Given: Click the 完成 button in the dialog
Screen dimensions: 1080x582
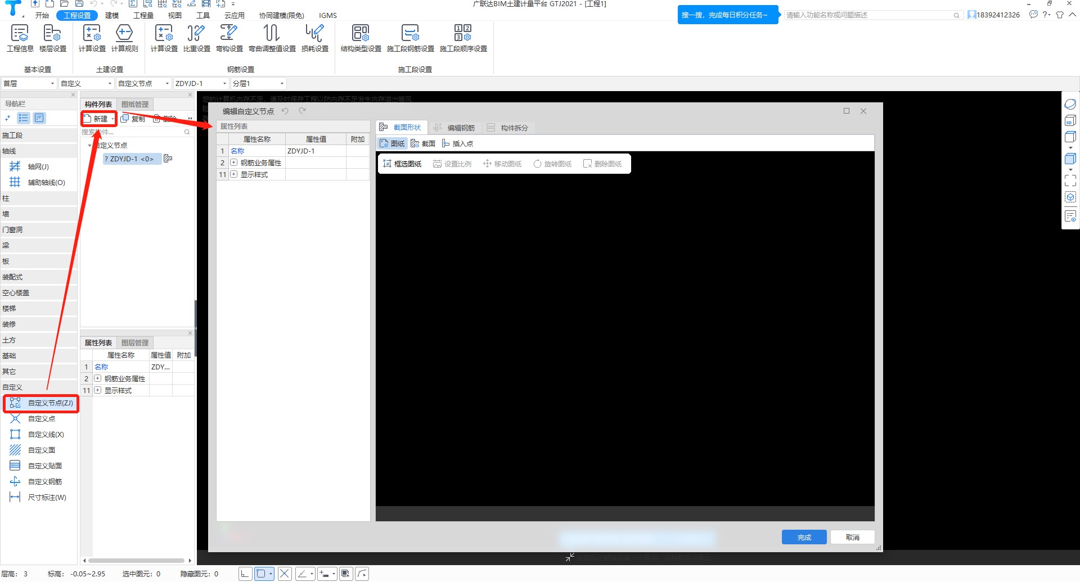Looking at the screenshot, I should point(804,537).
